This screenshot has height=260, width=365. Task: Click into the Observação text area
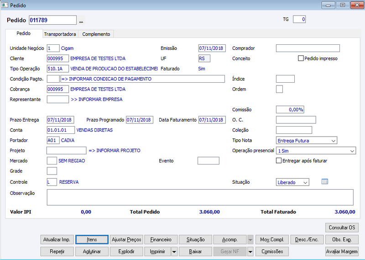pyautogui.click(x=200, y=197)
